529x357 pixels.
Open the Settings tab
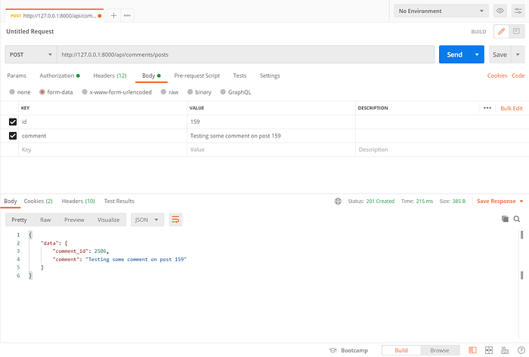[270, 75]
